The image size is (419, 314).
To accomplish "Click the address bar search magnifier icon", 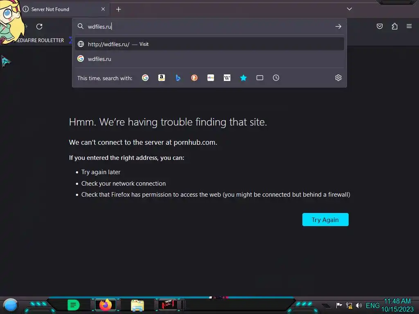I will pyautogui.click(x=81, y=26).
